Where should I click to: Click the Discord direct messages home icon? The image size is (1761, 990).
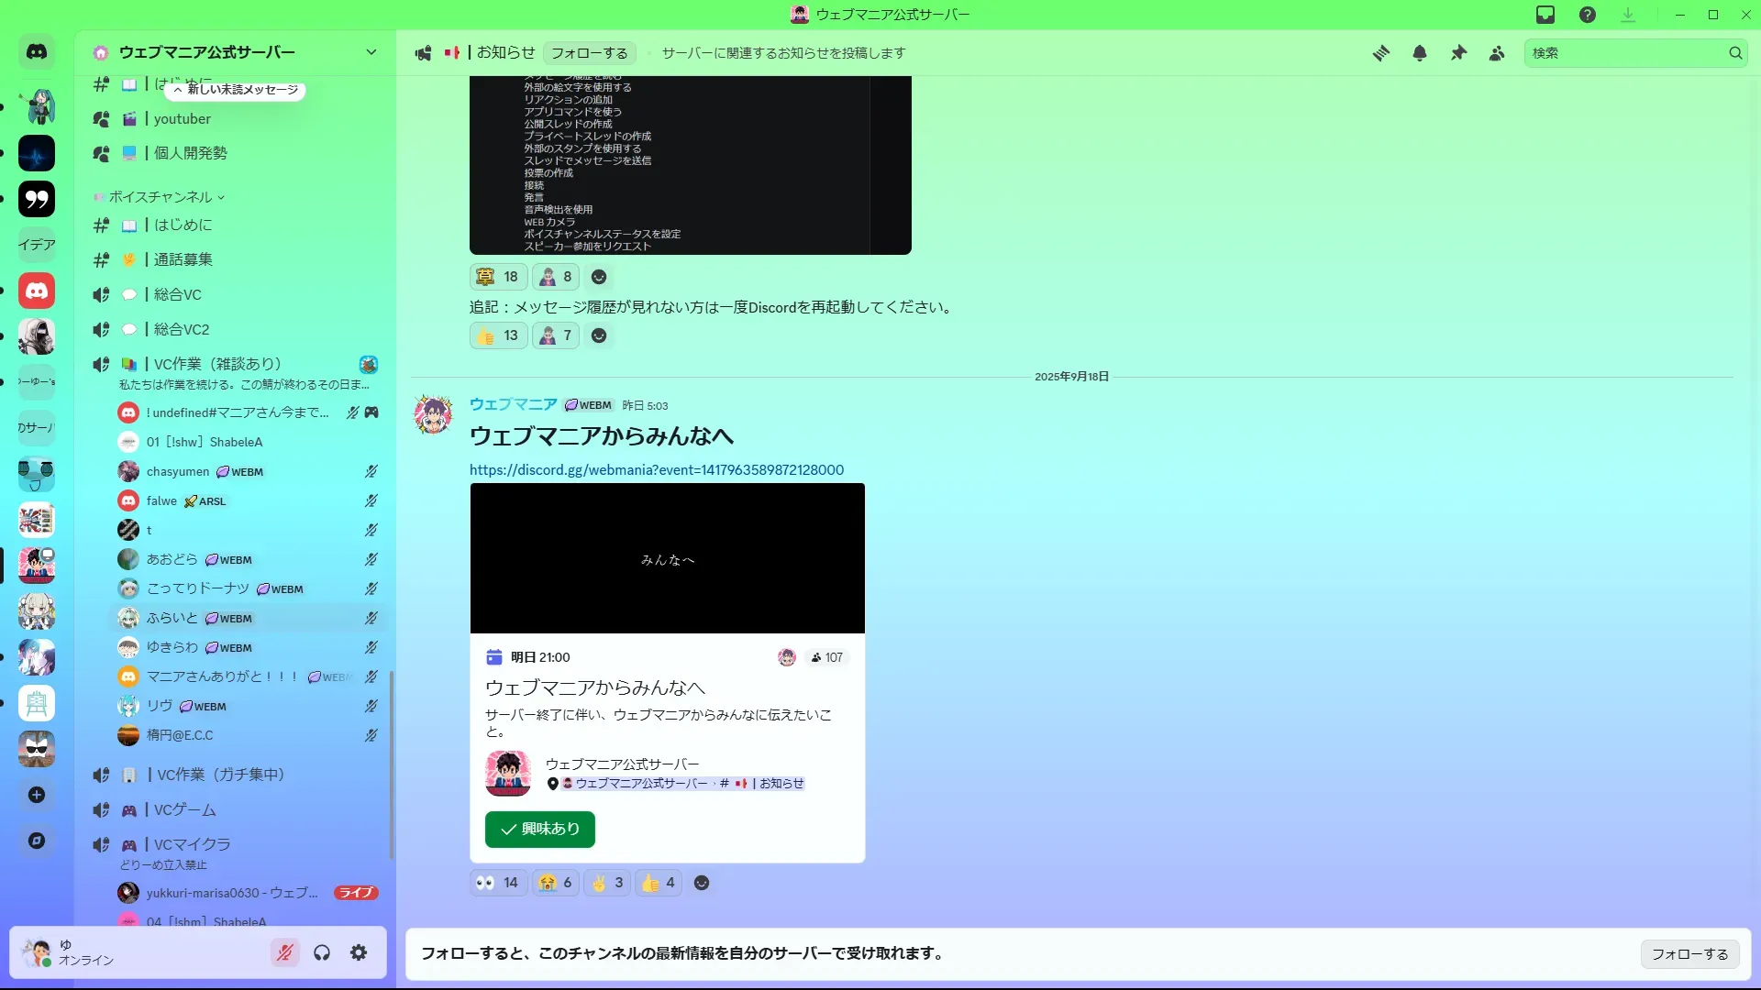tap(37, 52)
